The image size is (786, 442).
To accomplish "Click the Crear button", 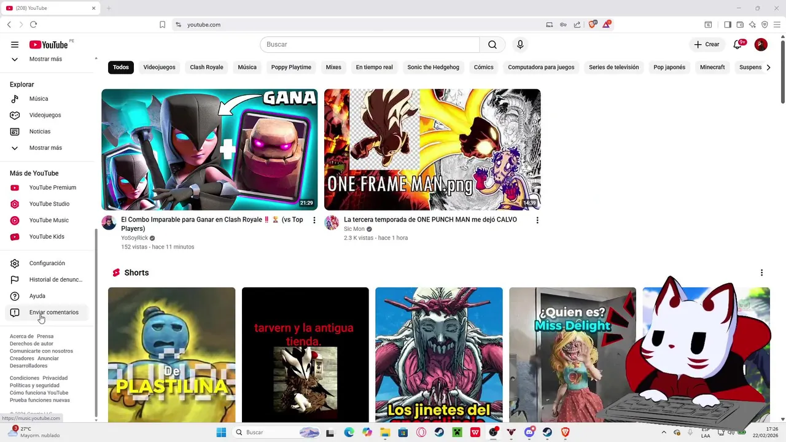I will click(x=707, y=44).
